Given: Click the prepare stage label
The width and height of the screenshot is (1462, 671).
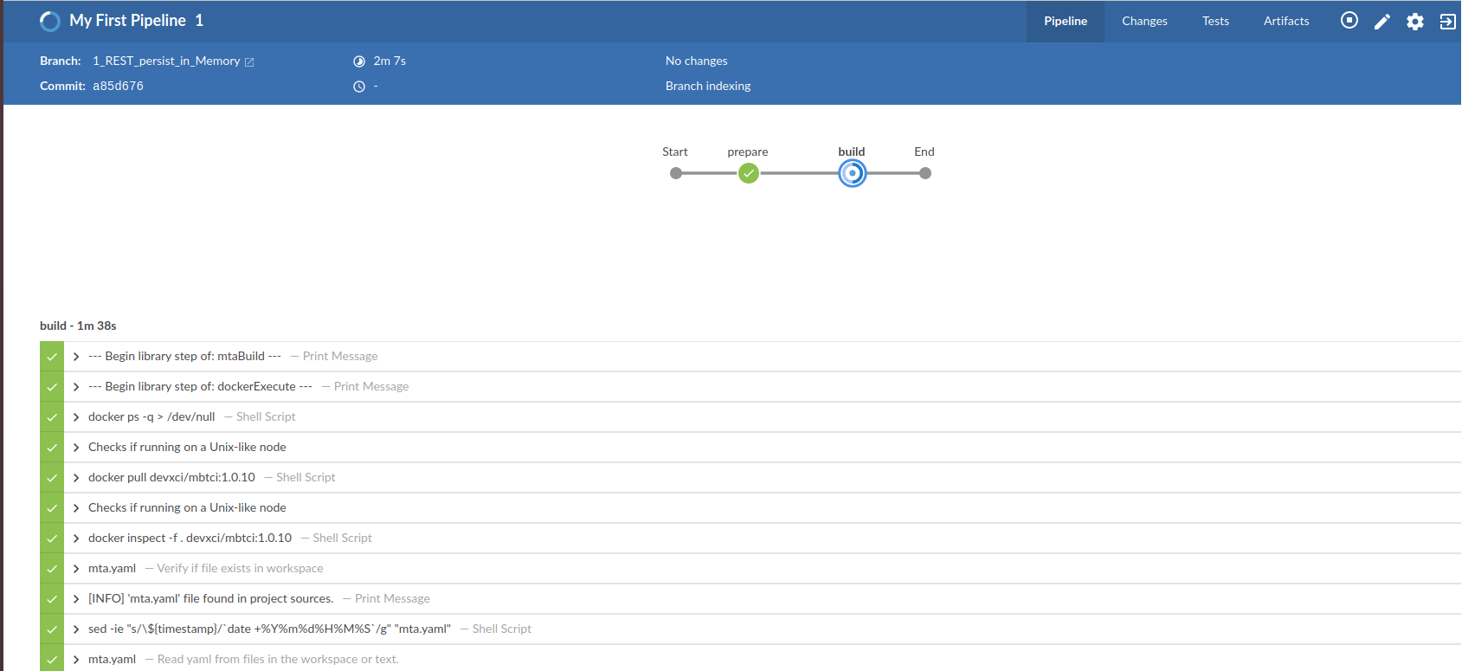Looking at the screenshot, I should 748,152.
